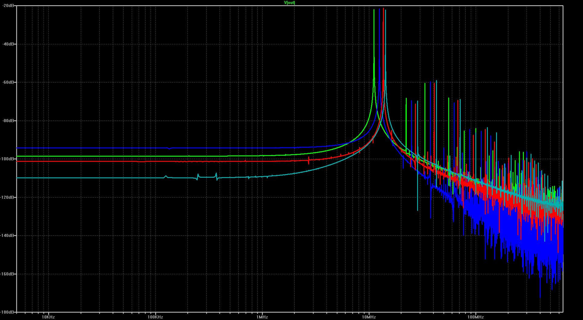Click the 100KHz frequency axis label
The image size is (583, 320).
coord(155,317)
